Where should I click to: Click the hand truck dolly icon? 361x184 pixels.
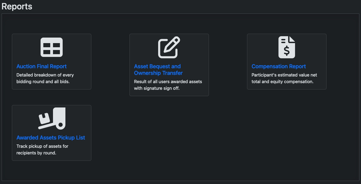[x=52, y=119]
